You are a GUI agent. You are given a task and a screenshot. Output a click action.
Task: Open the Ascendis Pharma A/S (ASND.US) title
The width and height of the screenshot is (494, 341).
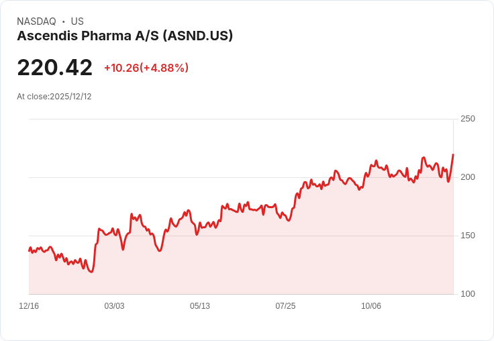125,36
